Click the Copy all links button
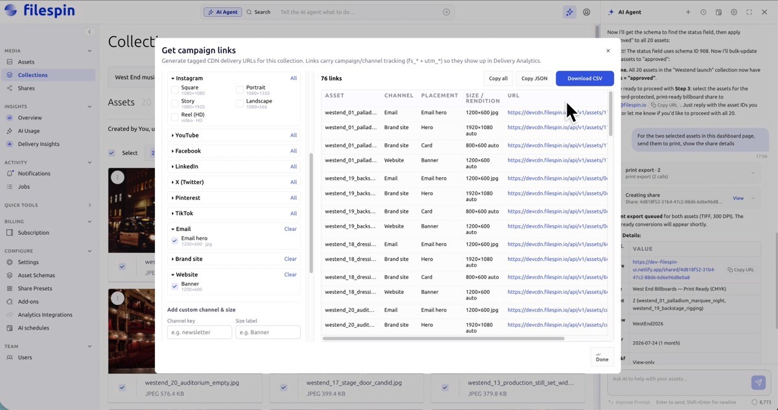 coord(498,78)
